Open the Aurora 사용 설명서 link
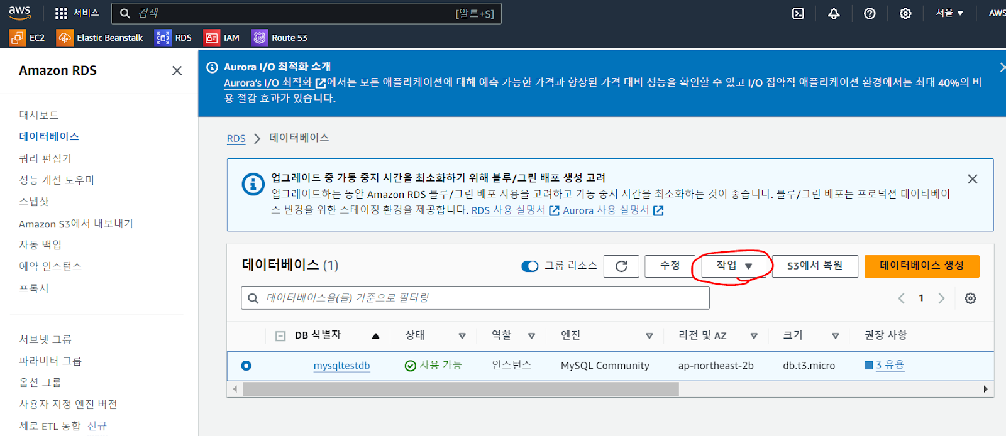The width and height of the screenshot is (1006, 436). 606,210
